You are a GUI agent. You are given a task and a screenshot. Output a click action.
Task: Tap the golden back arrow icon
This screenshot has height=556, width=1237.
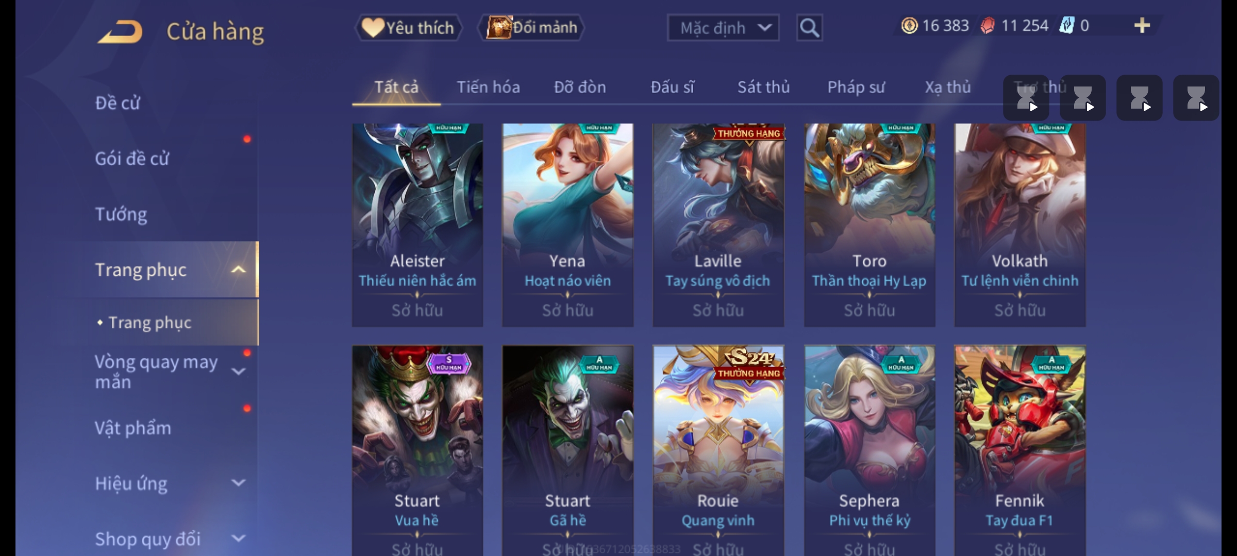pos(120,31)
